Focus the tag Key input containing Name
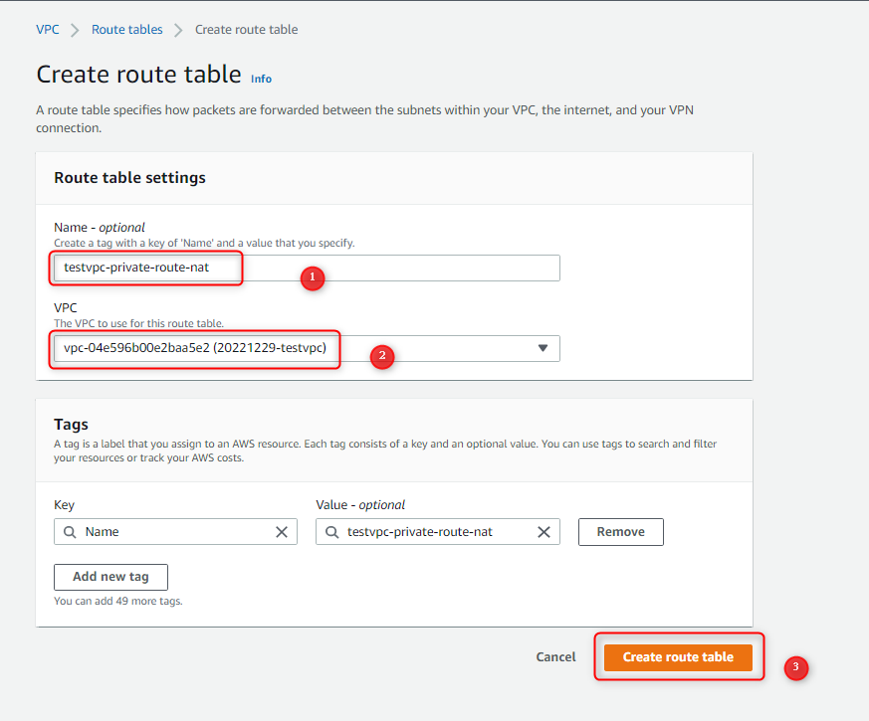Image resolution: width=869 pixels, height=721 pixels. pyautogui.click(x=175, y=532)
